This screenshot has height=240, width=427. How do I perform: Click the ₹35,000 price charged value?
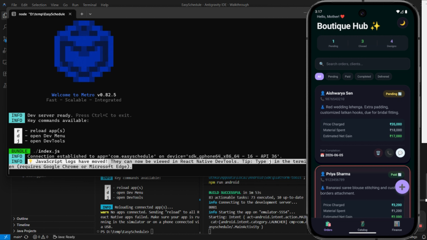click(x=396, y=124)
